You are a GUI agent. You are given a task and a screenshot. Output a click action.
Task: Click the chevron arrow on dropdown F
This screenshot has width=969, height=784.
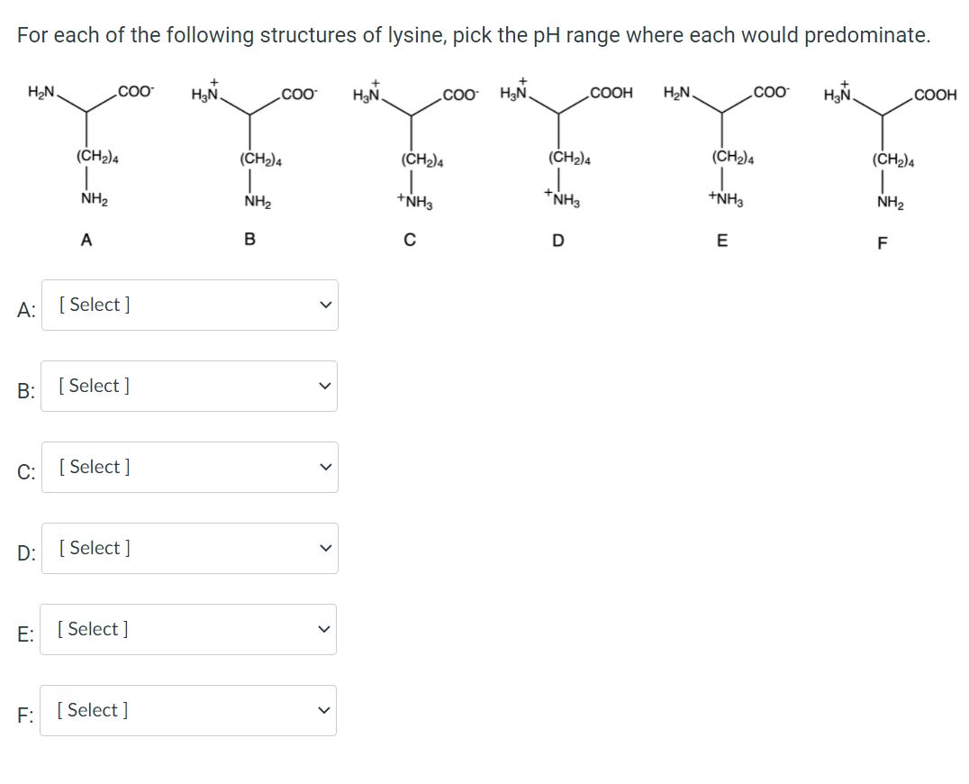coord(325,711)
